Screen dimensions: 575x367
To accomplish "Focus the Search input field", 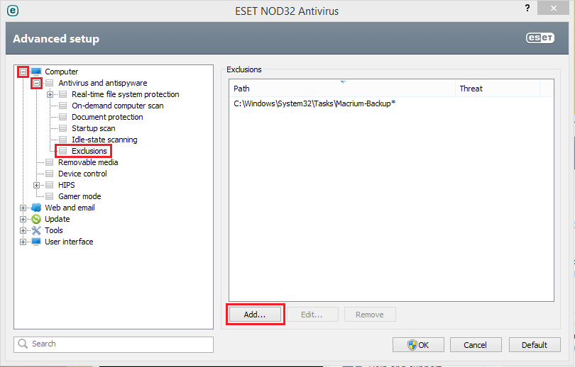I will [x=114, y=344].
